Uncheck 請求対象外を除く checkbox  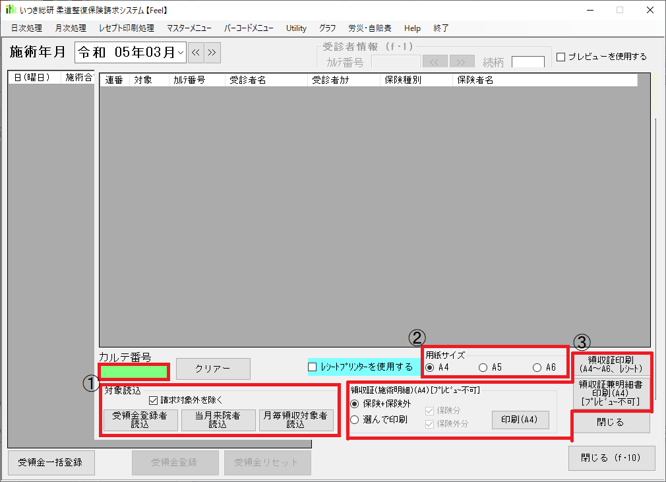point(153,400)
